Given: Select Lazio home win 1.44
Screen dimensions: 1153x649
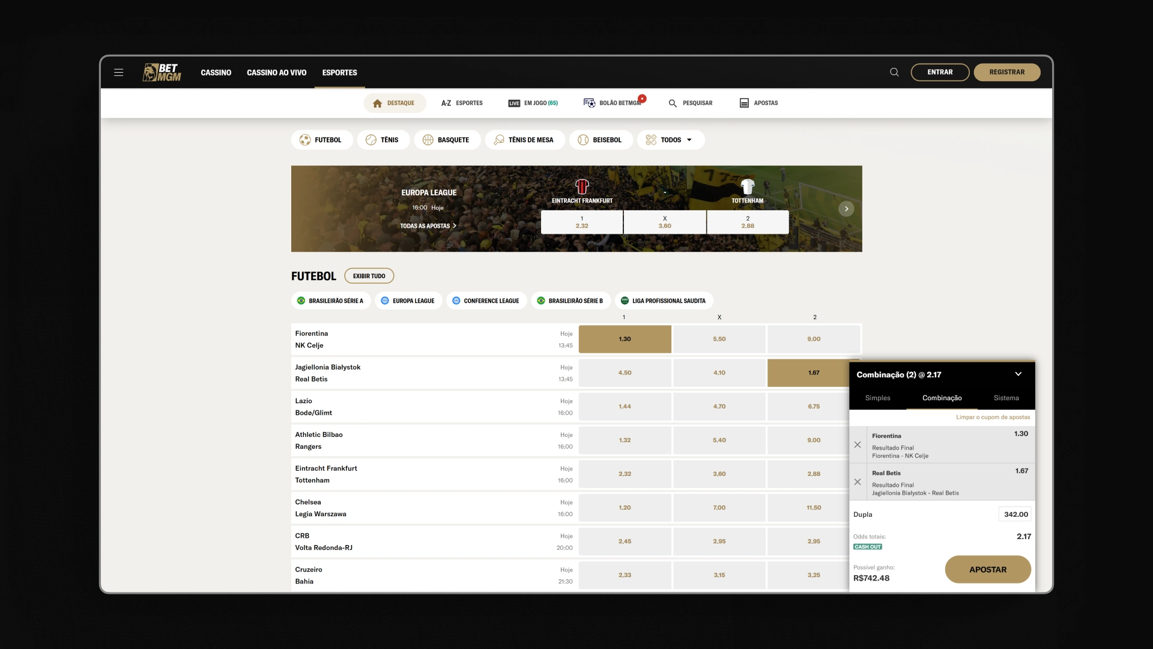Looking at the screenshot, I should pos(625,406).
